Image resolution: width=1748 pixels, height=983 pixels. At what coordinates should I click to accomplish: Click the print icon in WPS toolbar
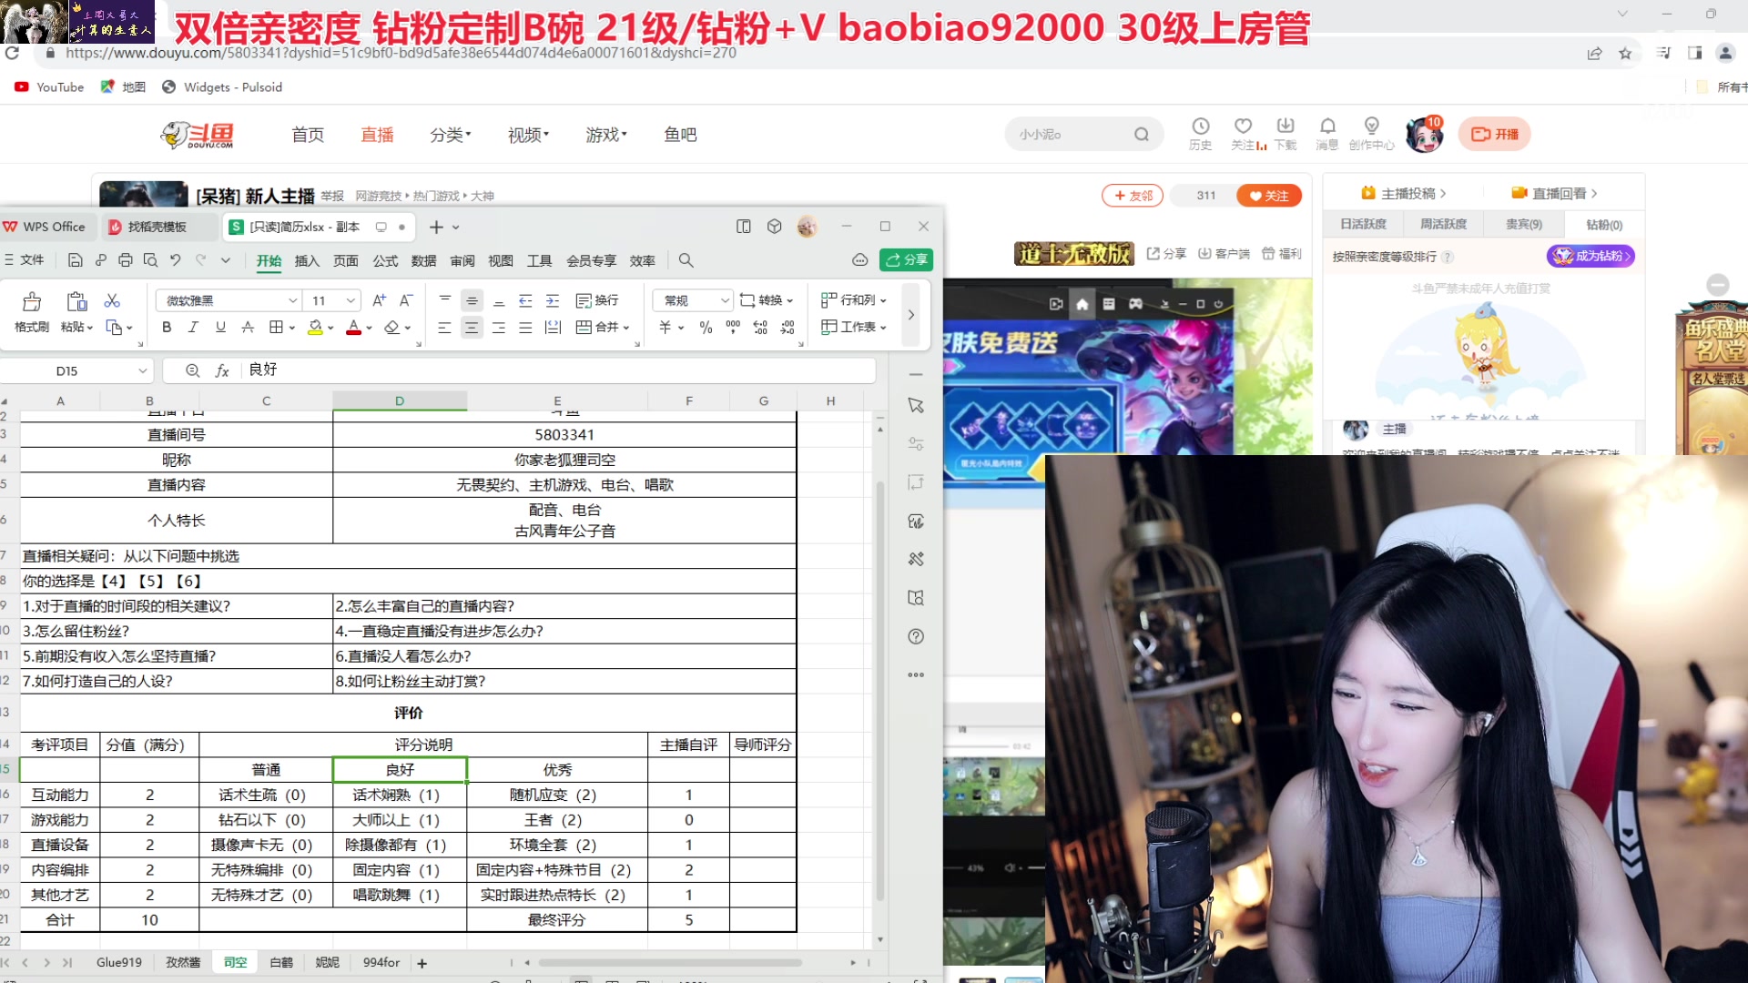126,260
